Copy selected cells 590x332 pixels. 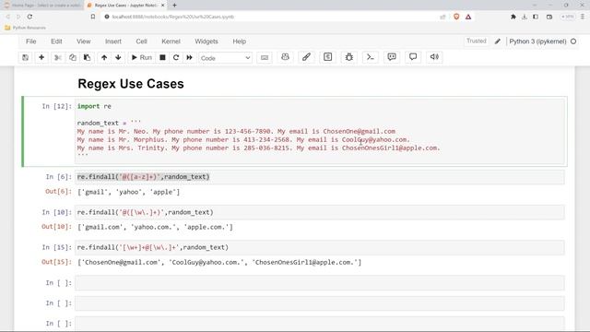point(73,57)
